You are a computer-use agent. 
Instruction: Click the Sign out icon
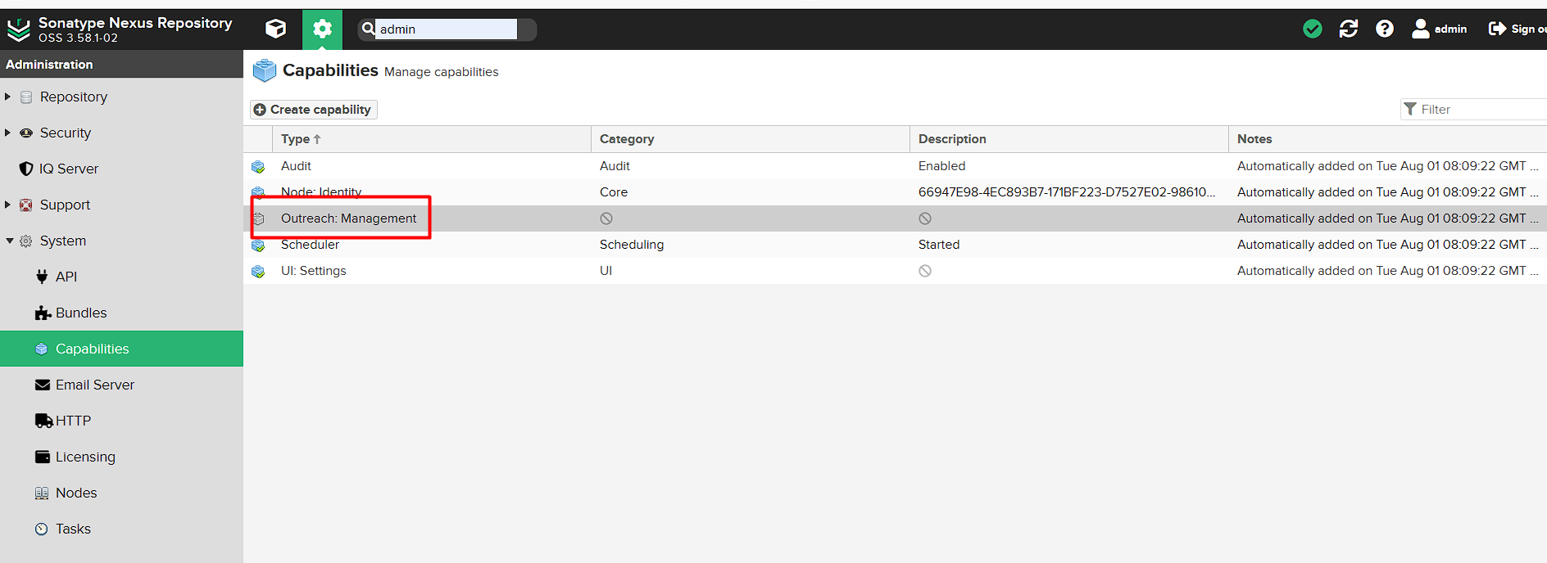pyautogui.click(x=1497, y=29)
